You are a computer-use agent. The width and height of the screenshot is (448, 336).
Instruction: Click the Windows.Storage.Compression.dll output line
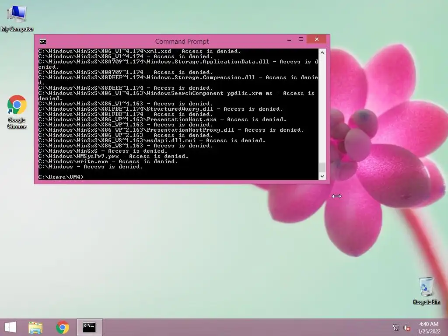pyautogui.click(x=178, y=80)
